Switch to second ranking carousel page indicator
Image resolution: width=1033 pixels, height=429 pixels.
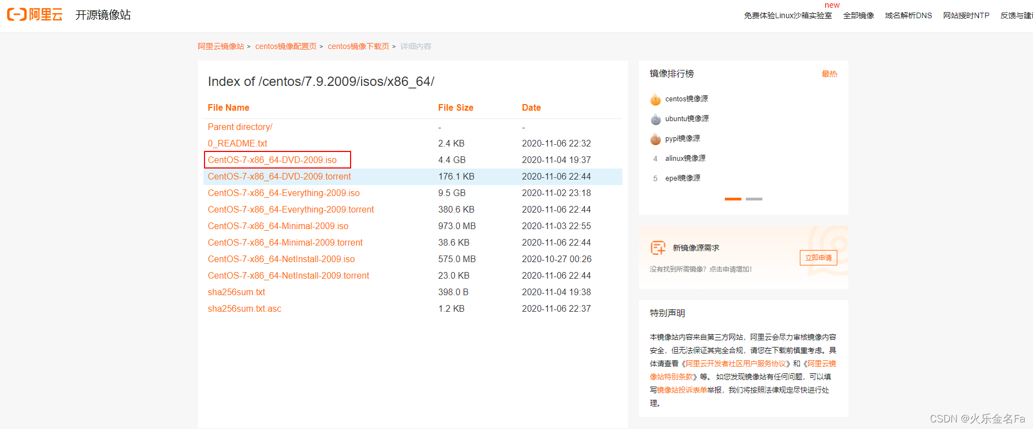(754, 199)
